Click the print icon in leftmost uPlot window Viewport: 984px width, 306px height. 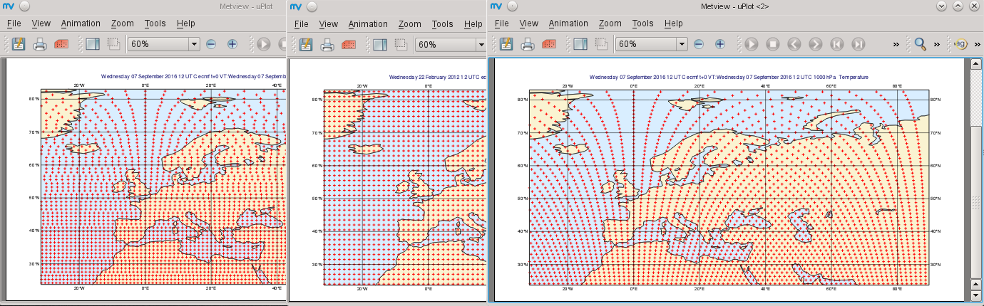coord(41,44)
